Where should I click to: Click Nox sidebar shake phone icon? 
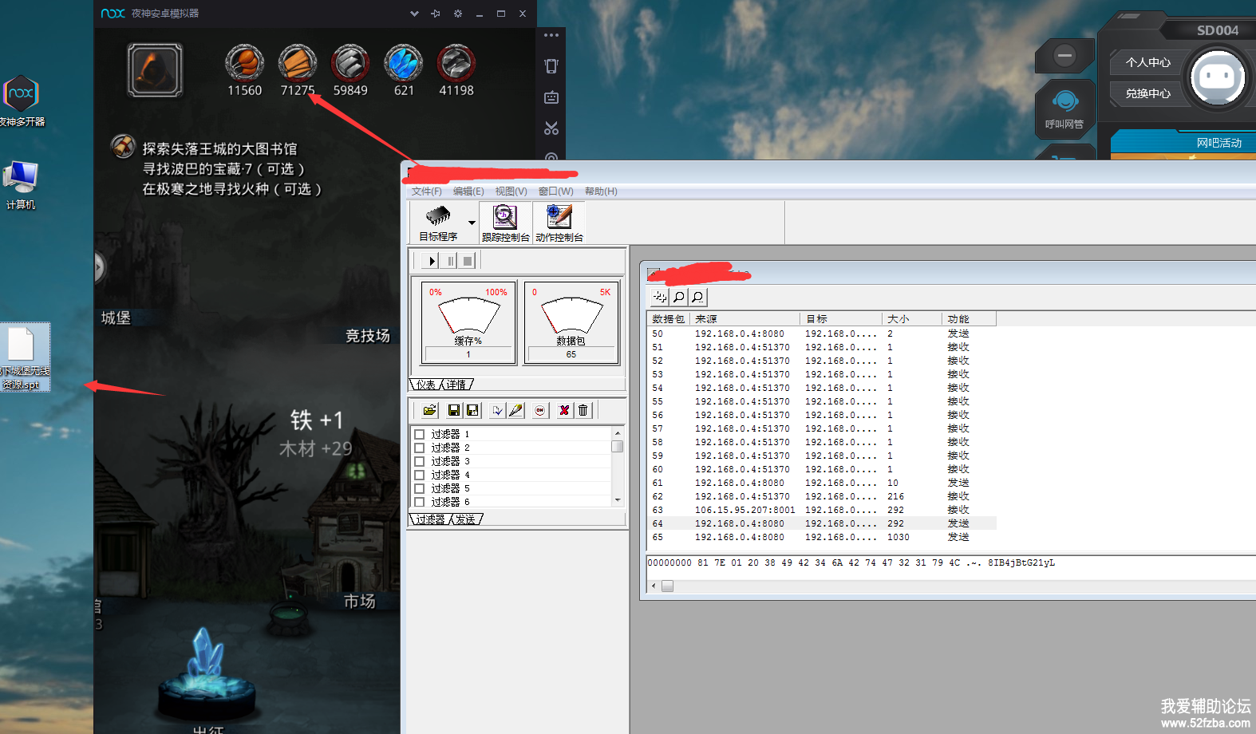click(x=551, y=66)
